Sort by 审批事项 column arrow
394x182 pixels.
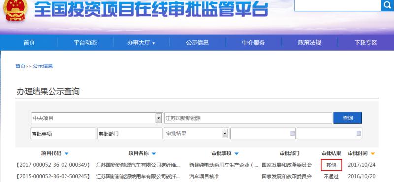236,153
